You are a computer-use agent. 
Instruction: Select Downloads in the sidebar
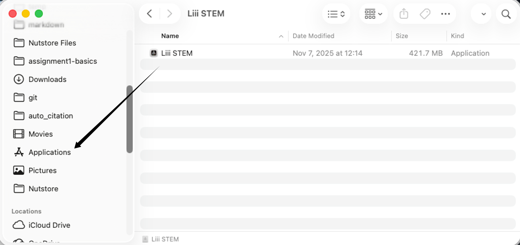point(47,79)
